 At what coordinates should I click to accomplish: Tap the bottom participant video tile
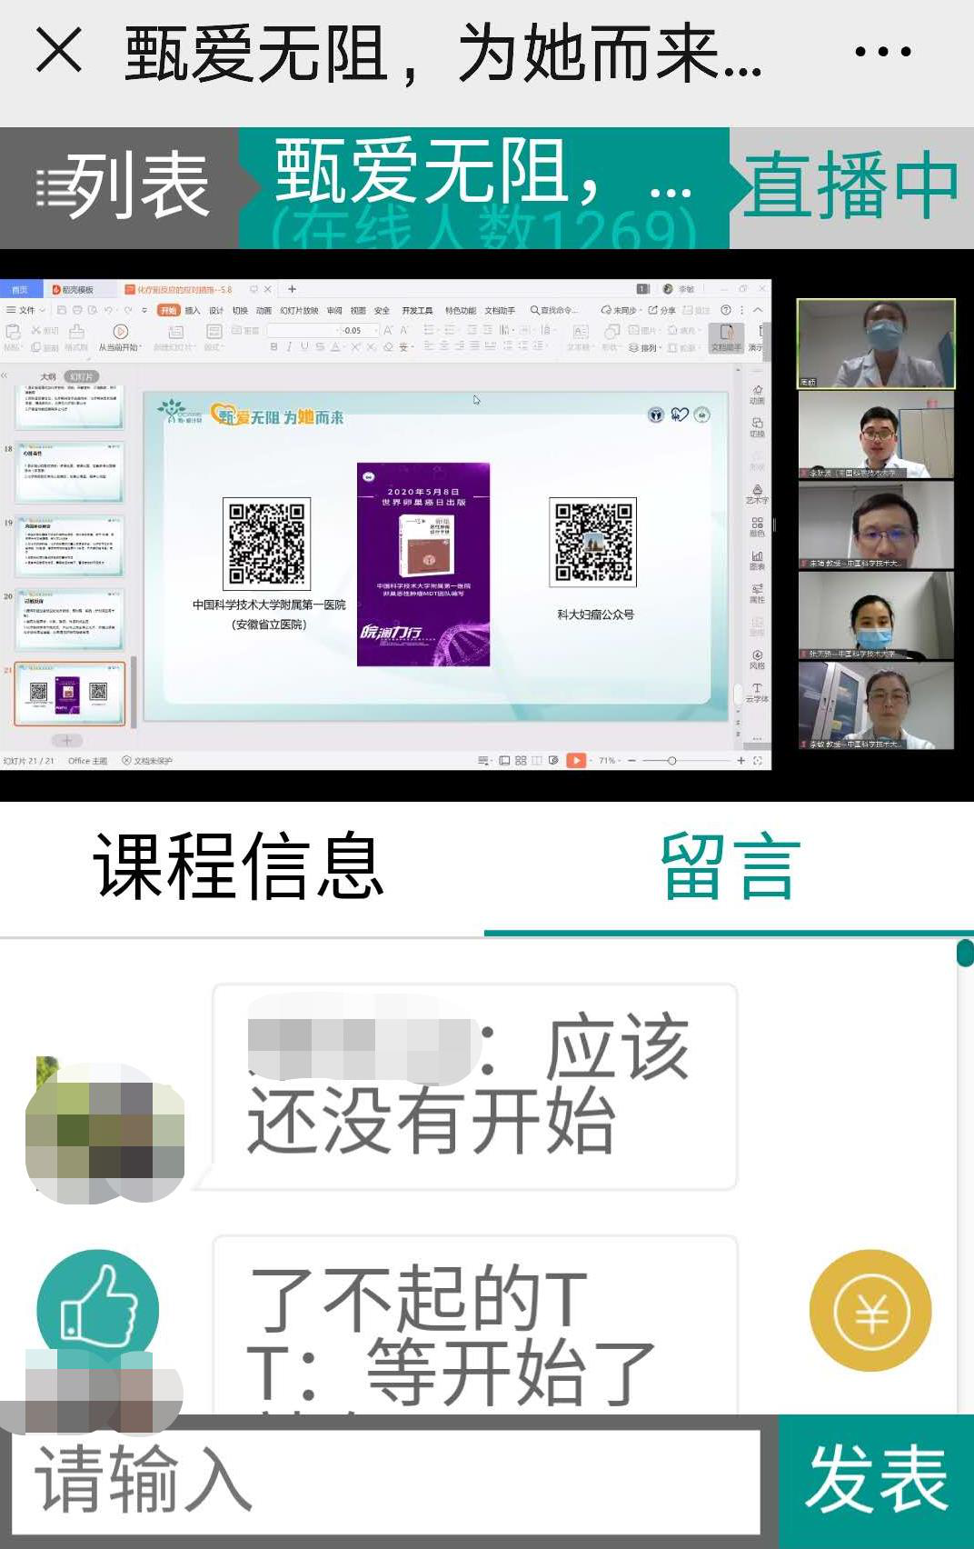tap(876, 705)
